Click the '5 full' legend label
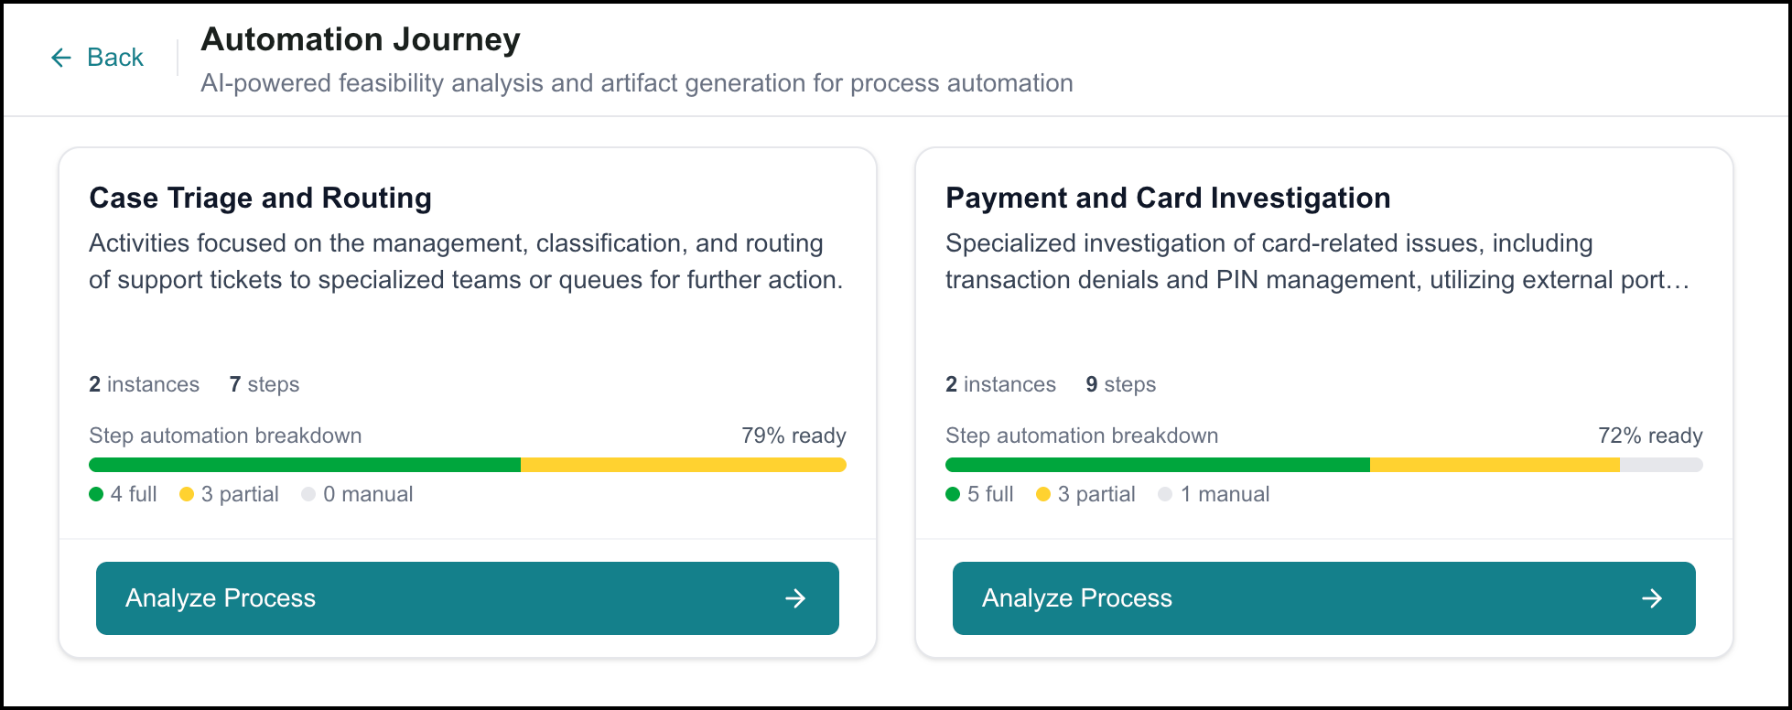This screenshot has height=710, width=1792. tap(990, 494)
